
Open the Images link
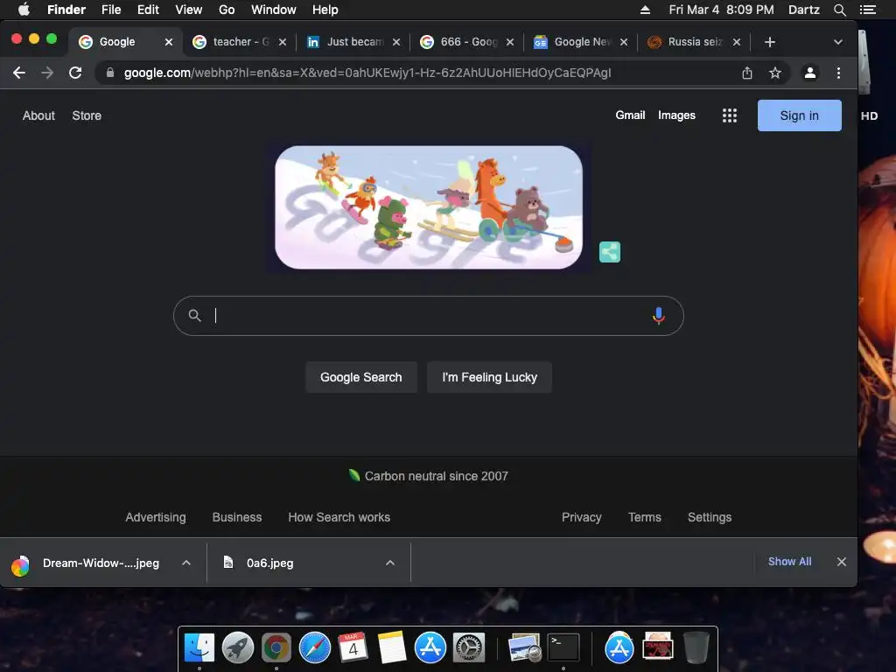click(676, 115)
